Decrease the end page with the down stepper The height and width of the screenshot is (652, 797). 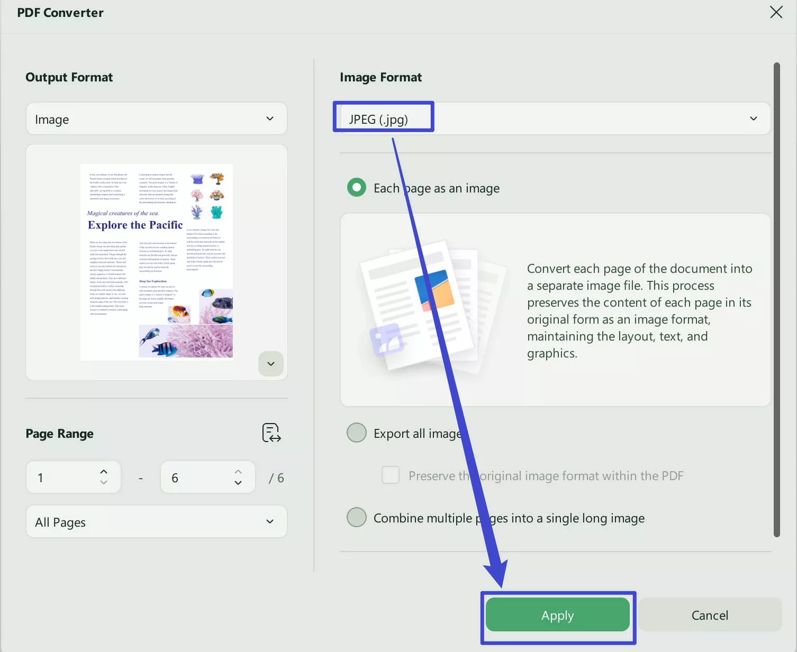point(238,483)
